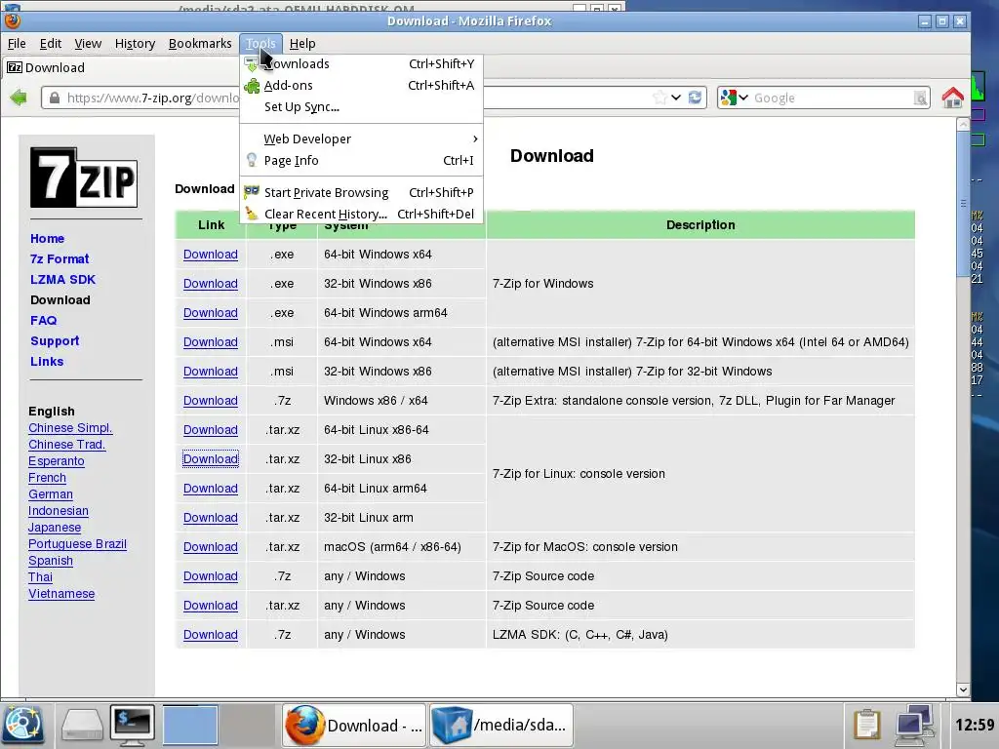Click the search magnifier icon in the Google box
The image size is (999, 749).
(x=920, y=99)
